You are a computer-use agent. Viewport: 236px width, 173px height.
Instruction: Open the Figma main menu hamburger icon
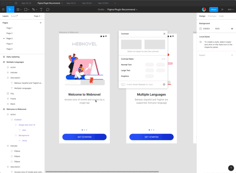(3, 10)
